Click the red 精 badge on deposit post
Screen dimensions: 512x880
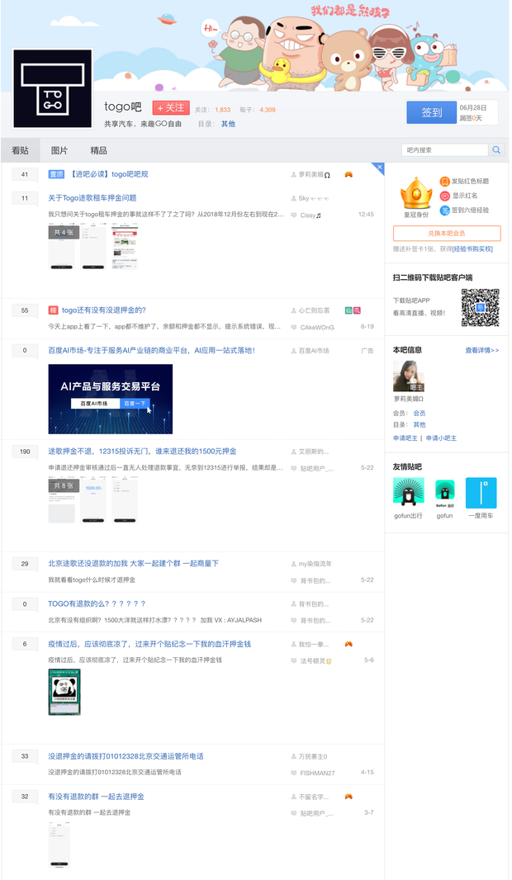coord(53,310)
